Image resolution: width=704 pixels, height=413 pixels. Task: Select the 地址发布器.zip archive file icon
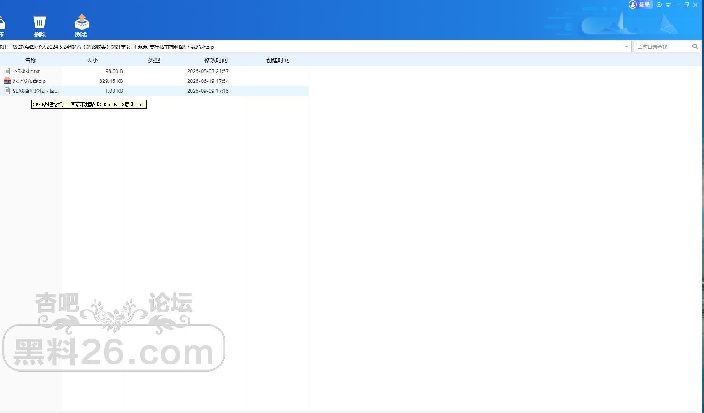[x=7, y=81]
